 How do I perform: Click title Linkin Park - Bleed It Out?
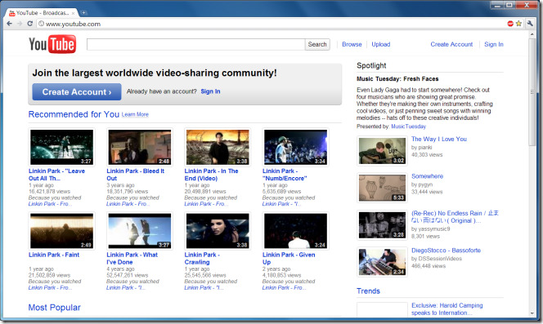[136, 175]
